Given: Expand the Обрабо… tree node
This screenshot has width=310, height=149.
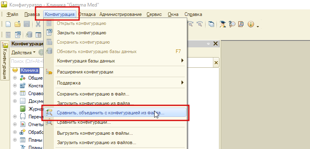Looking at the screenshot, I should click(15, 132).
